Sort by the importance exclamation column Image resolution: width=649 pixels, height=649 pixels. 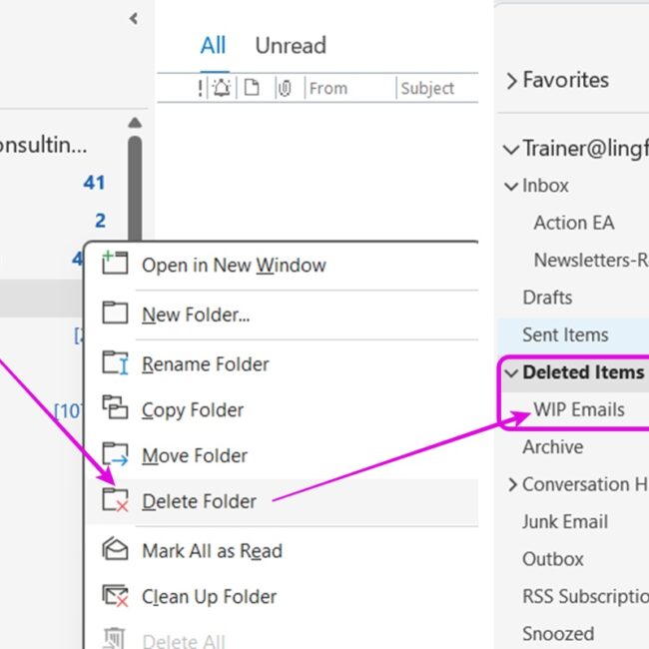tap(200, 88)
